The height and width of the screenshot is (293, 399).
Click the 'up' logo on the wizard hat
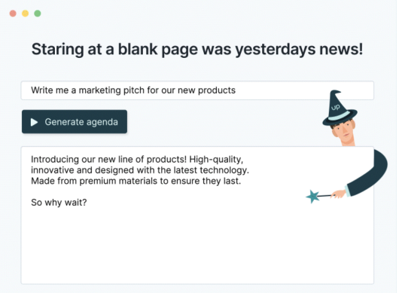[336, 108]
